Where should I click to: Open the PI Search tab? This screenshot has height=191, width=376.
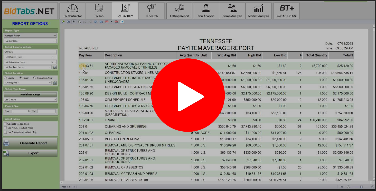152,11
